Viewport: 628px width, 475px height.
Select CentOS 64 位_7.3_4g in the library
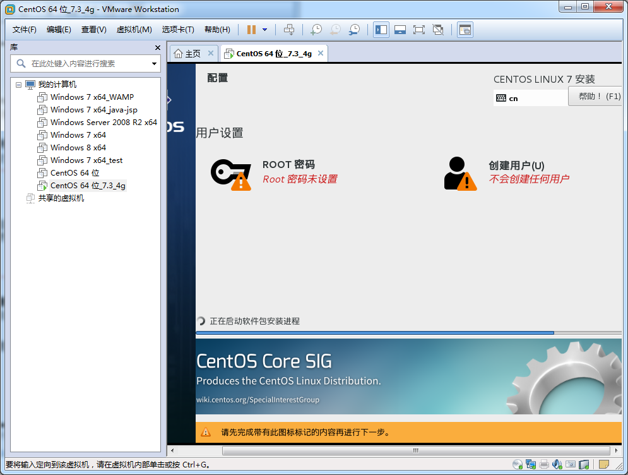click(x=88, y=186)
